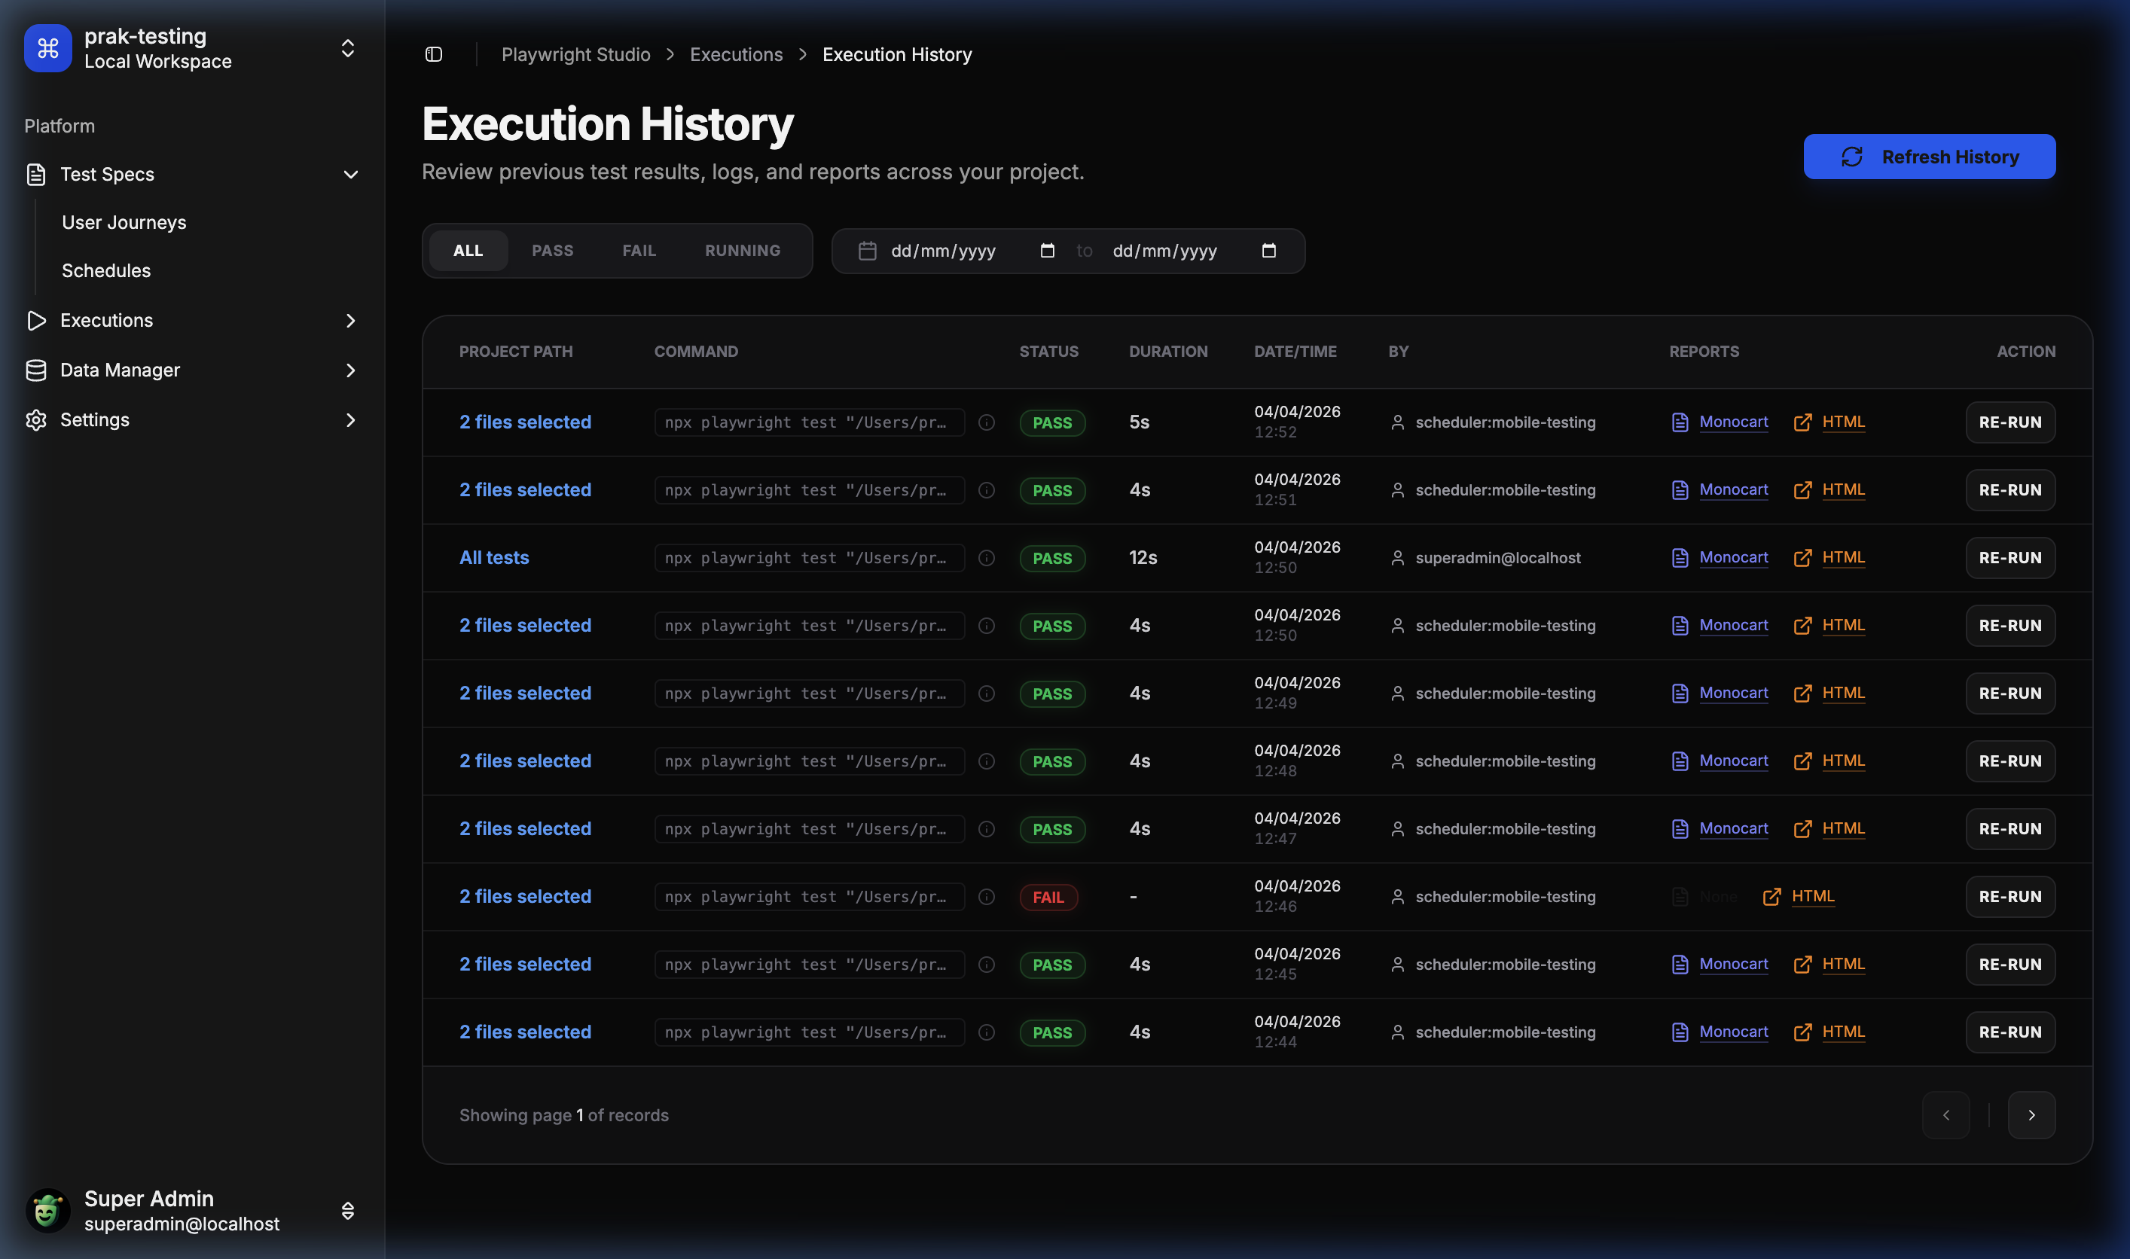Screen dimensions: 2130x1259
Task: Click the Settings gear icon
Action: pos(35,420)
